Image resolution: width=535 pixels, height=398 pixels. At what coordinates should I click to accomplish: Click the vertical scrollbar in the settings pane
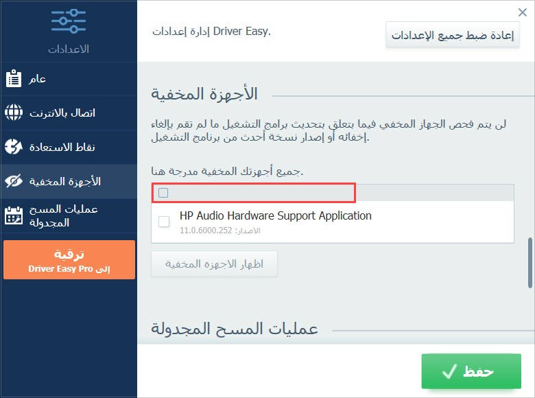(530, 264)
